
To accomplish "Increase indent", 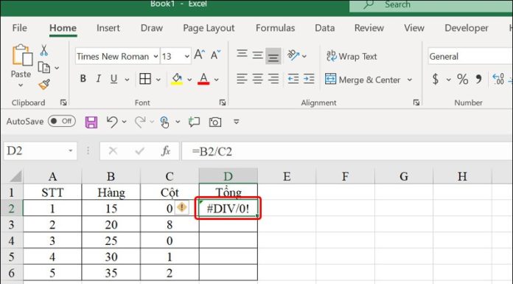I will tap(309, 79).
